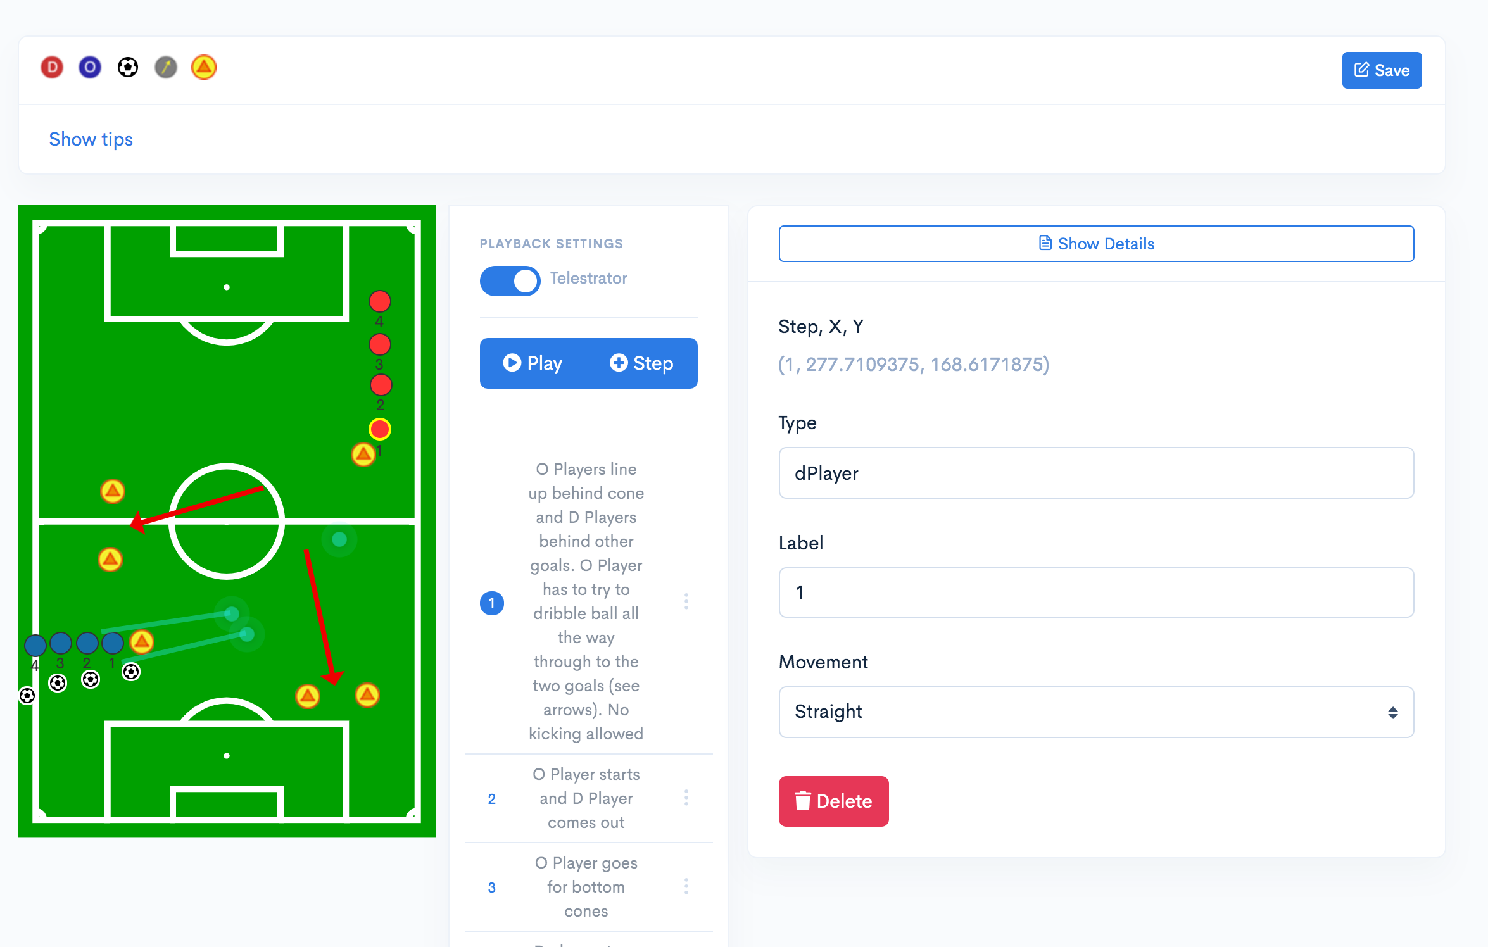This screenshot has height=947, width=1488.
Task: Open options menu for step 1
Action: [686, 601]
